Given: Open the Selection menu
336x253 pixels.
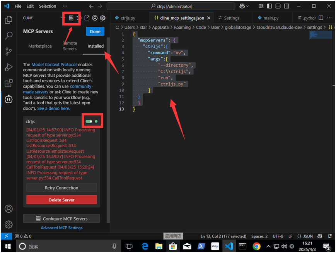Looking at the screenshot, I should pyautogui.click(x=47, y=6).
